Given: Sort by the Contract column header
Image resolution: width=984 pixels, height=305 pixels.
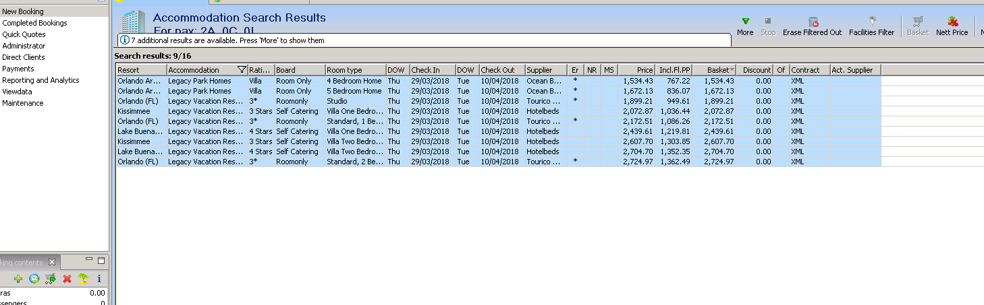Looking at the screenshot, I should pos(810,70).
